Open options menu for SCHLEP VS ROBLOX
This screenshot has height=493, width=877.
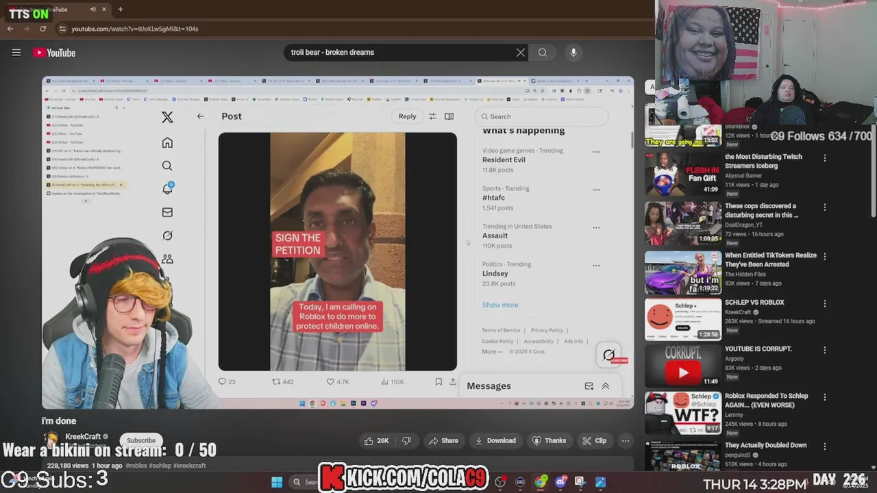click(x=825, y=303)
